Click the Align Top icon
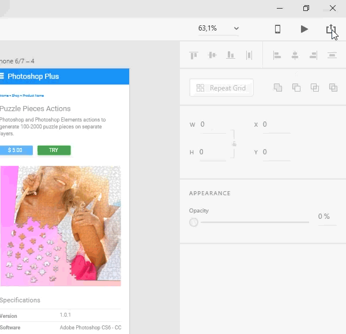 (x=194, y=55)
